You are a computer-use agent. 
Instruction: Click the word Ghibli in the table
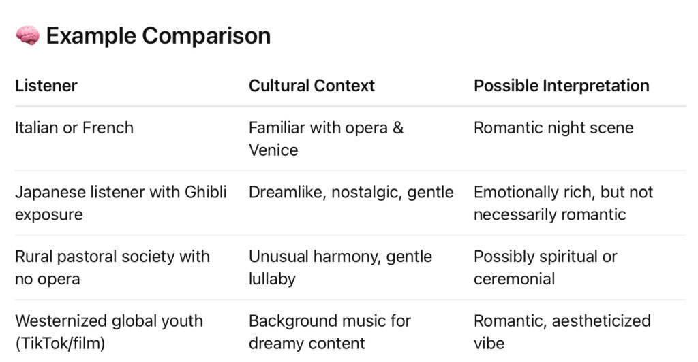(206, 193)
